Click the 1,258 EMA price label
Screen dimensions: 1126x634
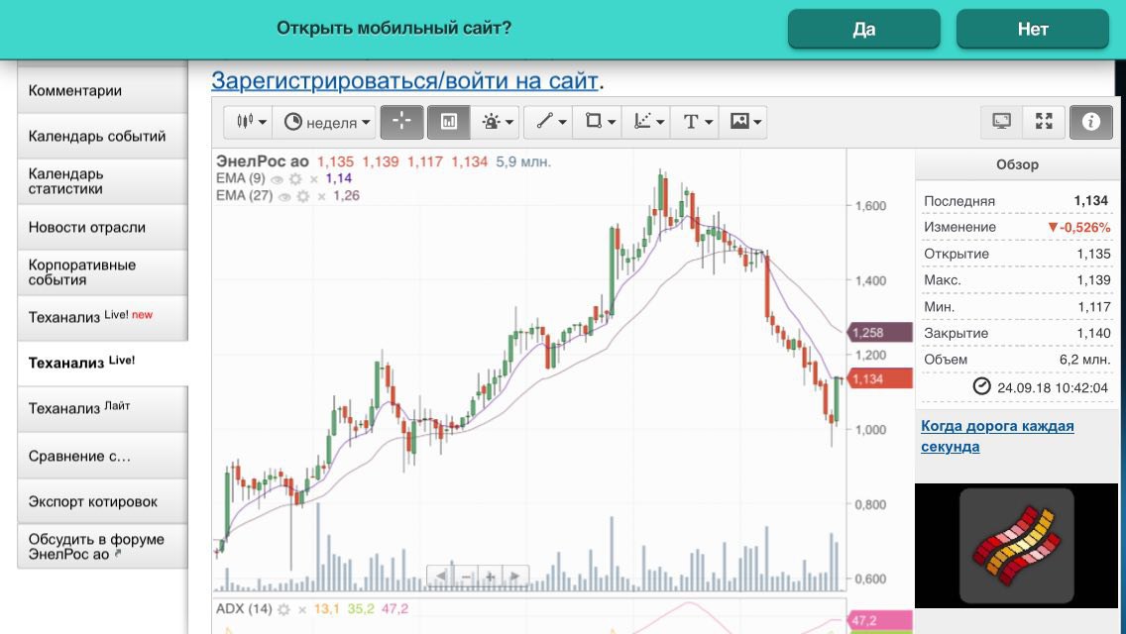click(880, 333)
